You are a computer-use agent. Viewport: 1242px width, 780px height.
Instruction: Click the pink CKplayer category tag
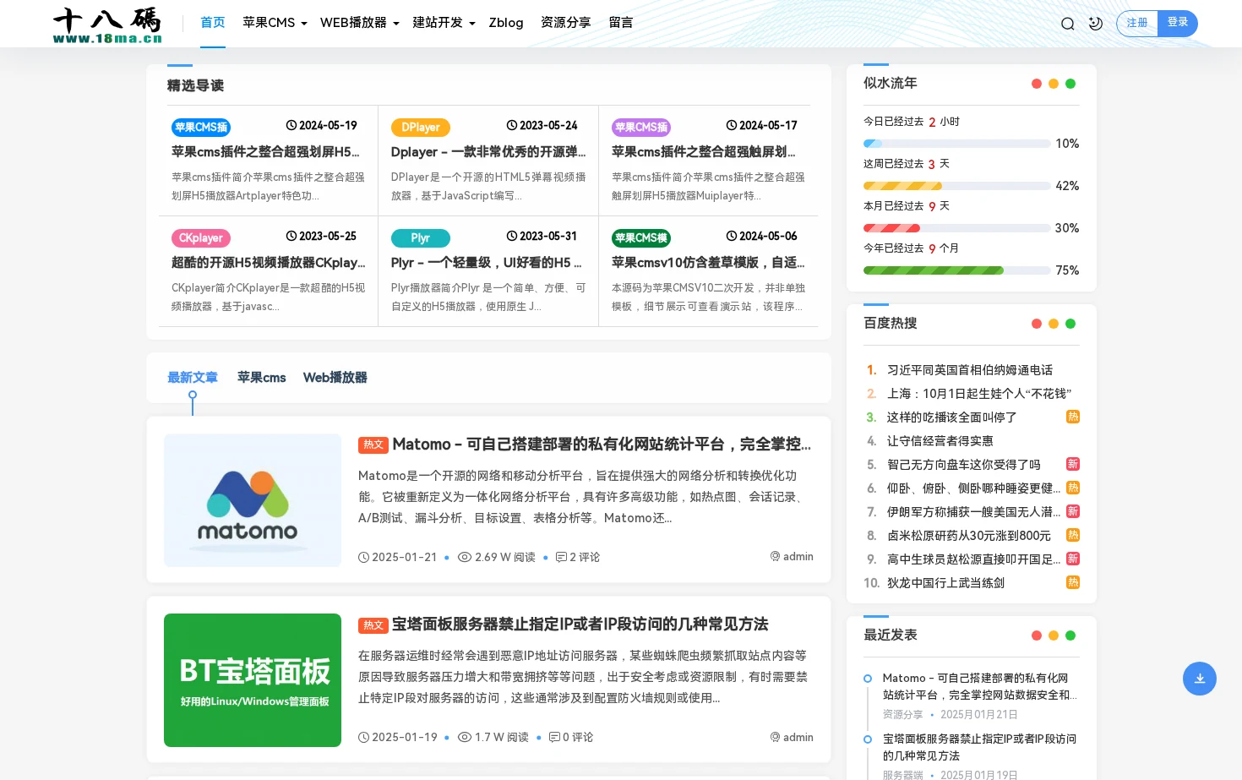tap(201, 238)
